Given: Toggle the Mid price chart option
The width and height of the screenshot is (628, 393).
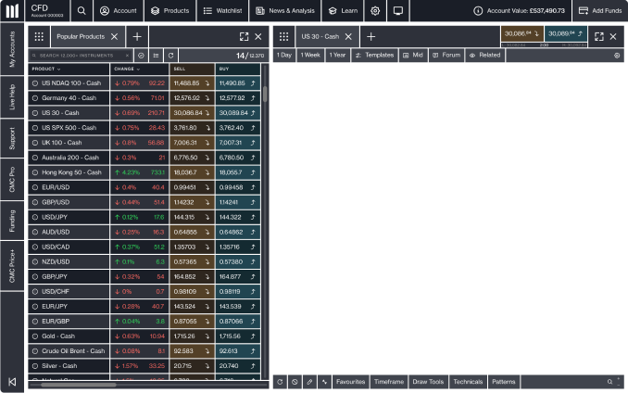Looking at the screenshot, I should 413,56.
